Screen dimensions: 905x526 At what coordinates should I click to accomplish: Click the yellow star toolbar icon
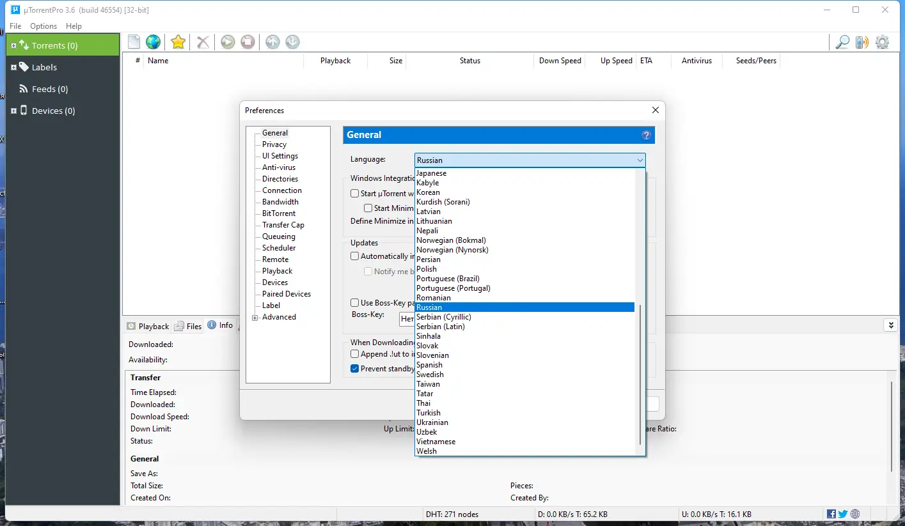(x=178, y=42)
